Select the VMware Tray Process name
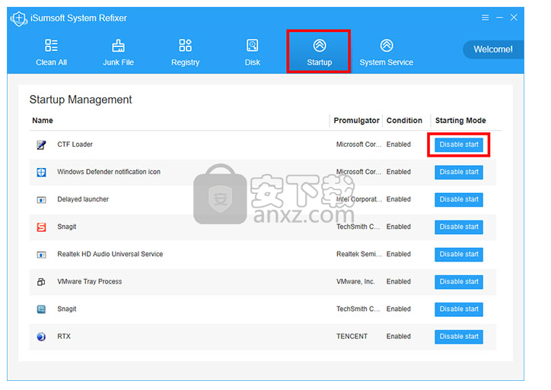The height and width of the screenshot is (390, 551). (x=90, y=281)
